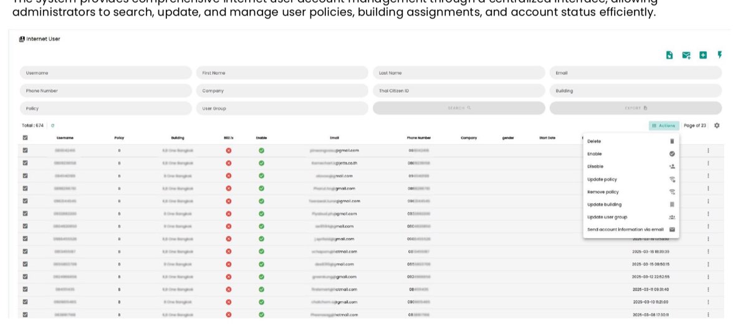Image resolution: width=748 pixels, height=324 pixels.
Task: Click the send email envelope icon at top right
Action: pyautogui.click(x=686, y=55)
